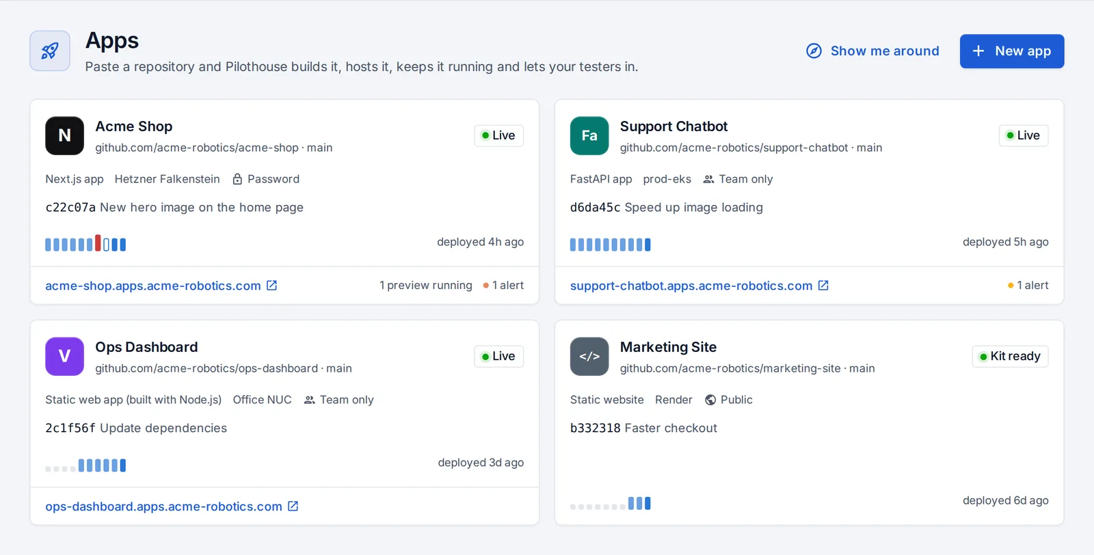Click Ops Dashboard's Live status badge
The width and height of the screenshot is (1094, 555).
pyautogui.click(x=499, y=356)
